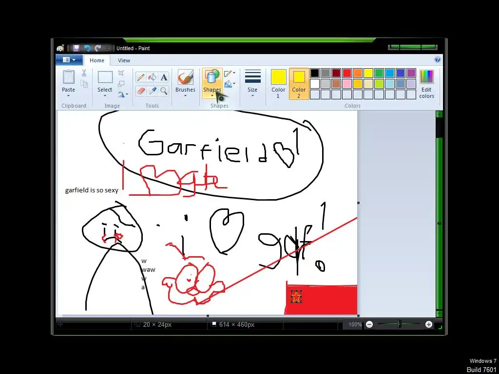Pick the orange color swatch
The image size is (499, 374).
point(357,73)
